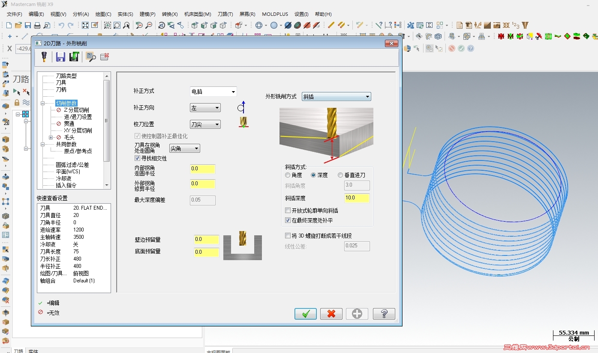Click the New file icon in the toolbar
The height and width of the screenshot is (353, 598).
(x=9, y=25)
